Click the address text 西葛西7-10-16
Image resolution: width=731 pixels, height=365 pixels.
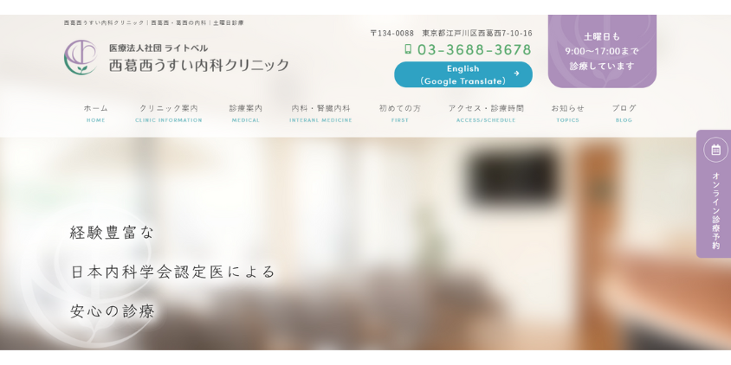coord(502,34)
